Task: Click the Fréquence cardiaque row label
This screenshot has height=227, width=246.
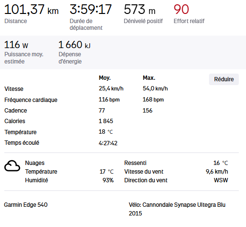Action: pyautogui.click(x=31, y=100)
